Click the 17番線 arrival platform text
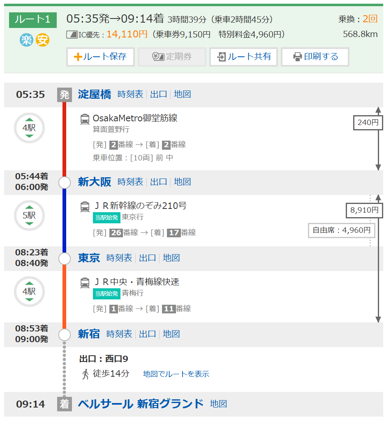 (x=181, y=232)
